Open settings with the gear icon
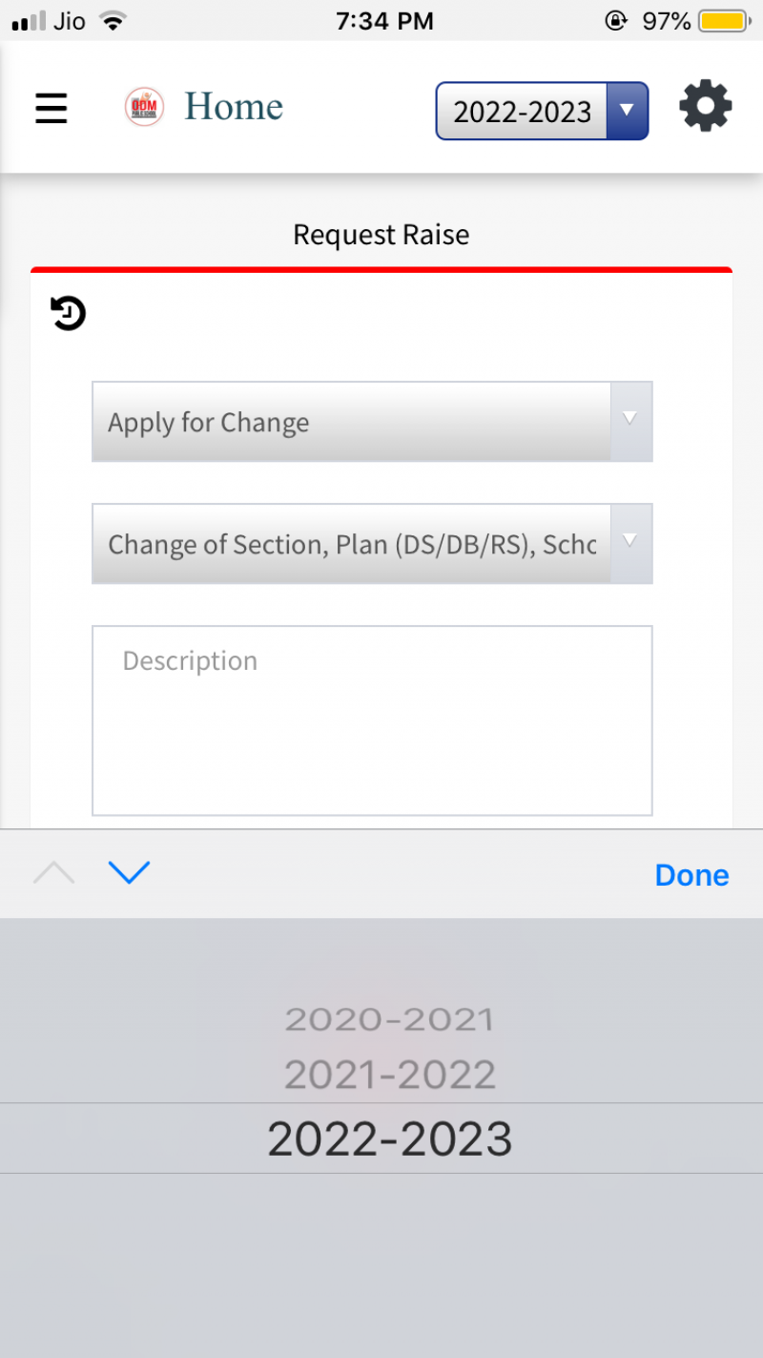The height and width of the screenshot is (1358, 763). (705, 107)
